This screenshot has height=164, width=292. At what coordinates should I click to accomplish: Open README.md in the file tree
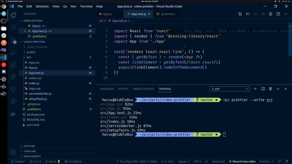[x=36, y=119]
